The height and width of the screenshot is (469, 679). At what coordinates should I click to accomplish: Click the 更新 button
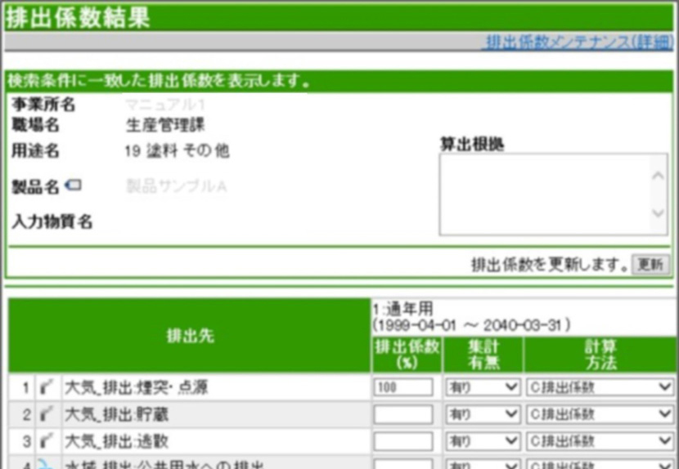click(x=650, y=265)
